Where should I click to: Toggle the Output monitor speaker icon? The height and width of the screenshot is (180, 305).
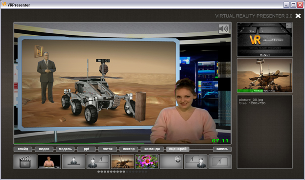(289, 25)
